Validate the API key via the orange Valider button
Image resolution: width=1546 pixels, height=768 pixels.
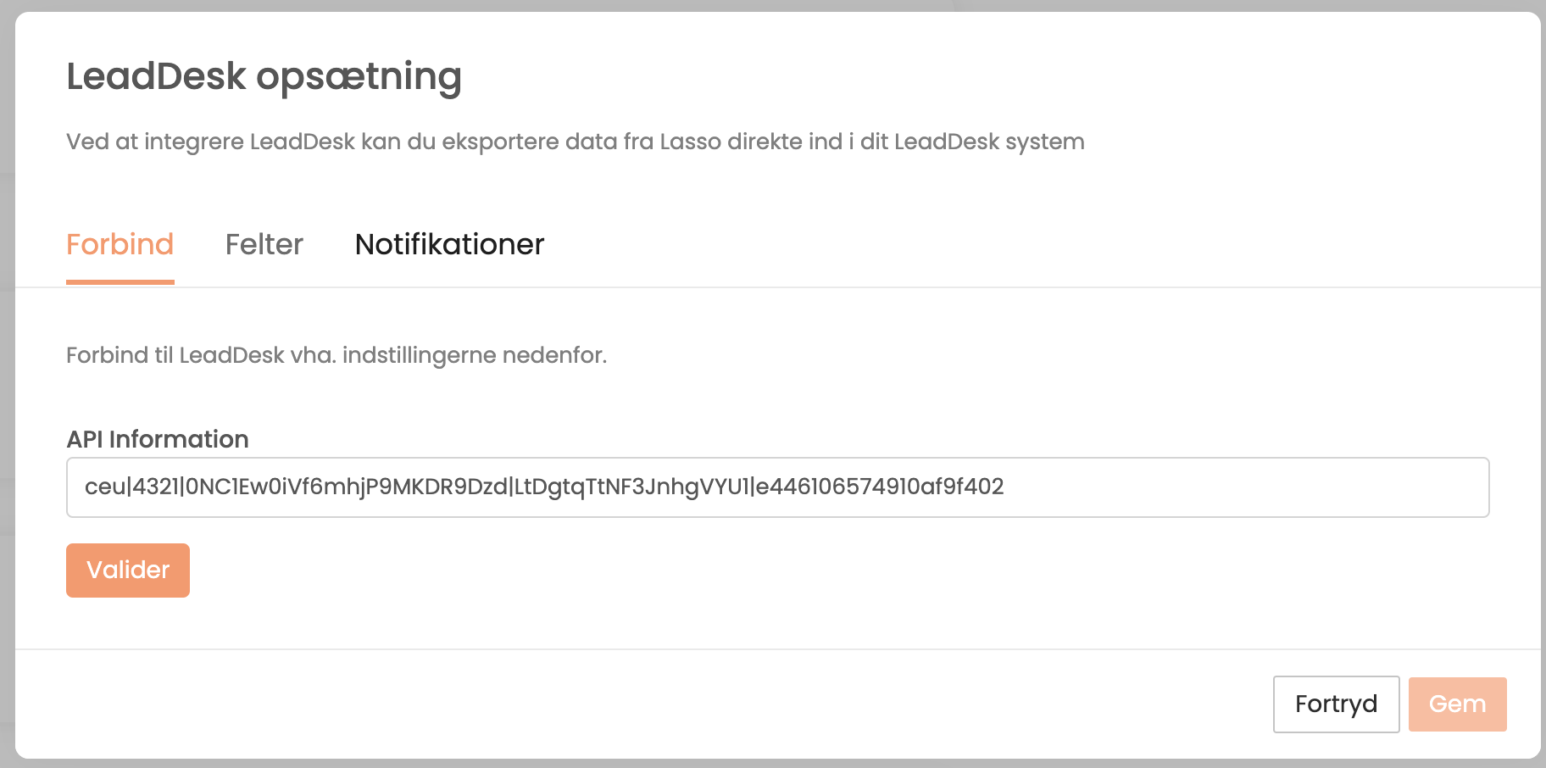(x=128, y=570)
